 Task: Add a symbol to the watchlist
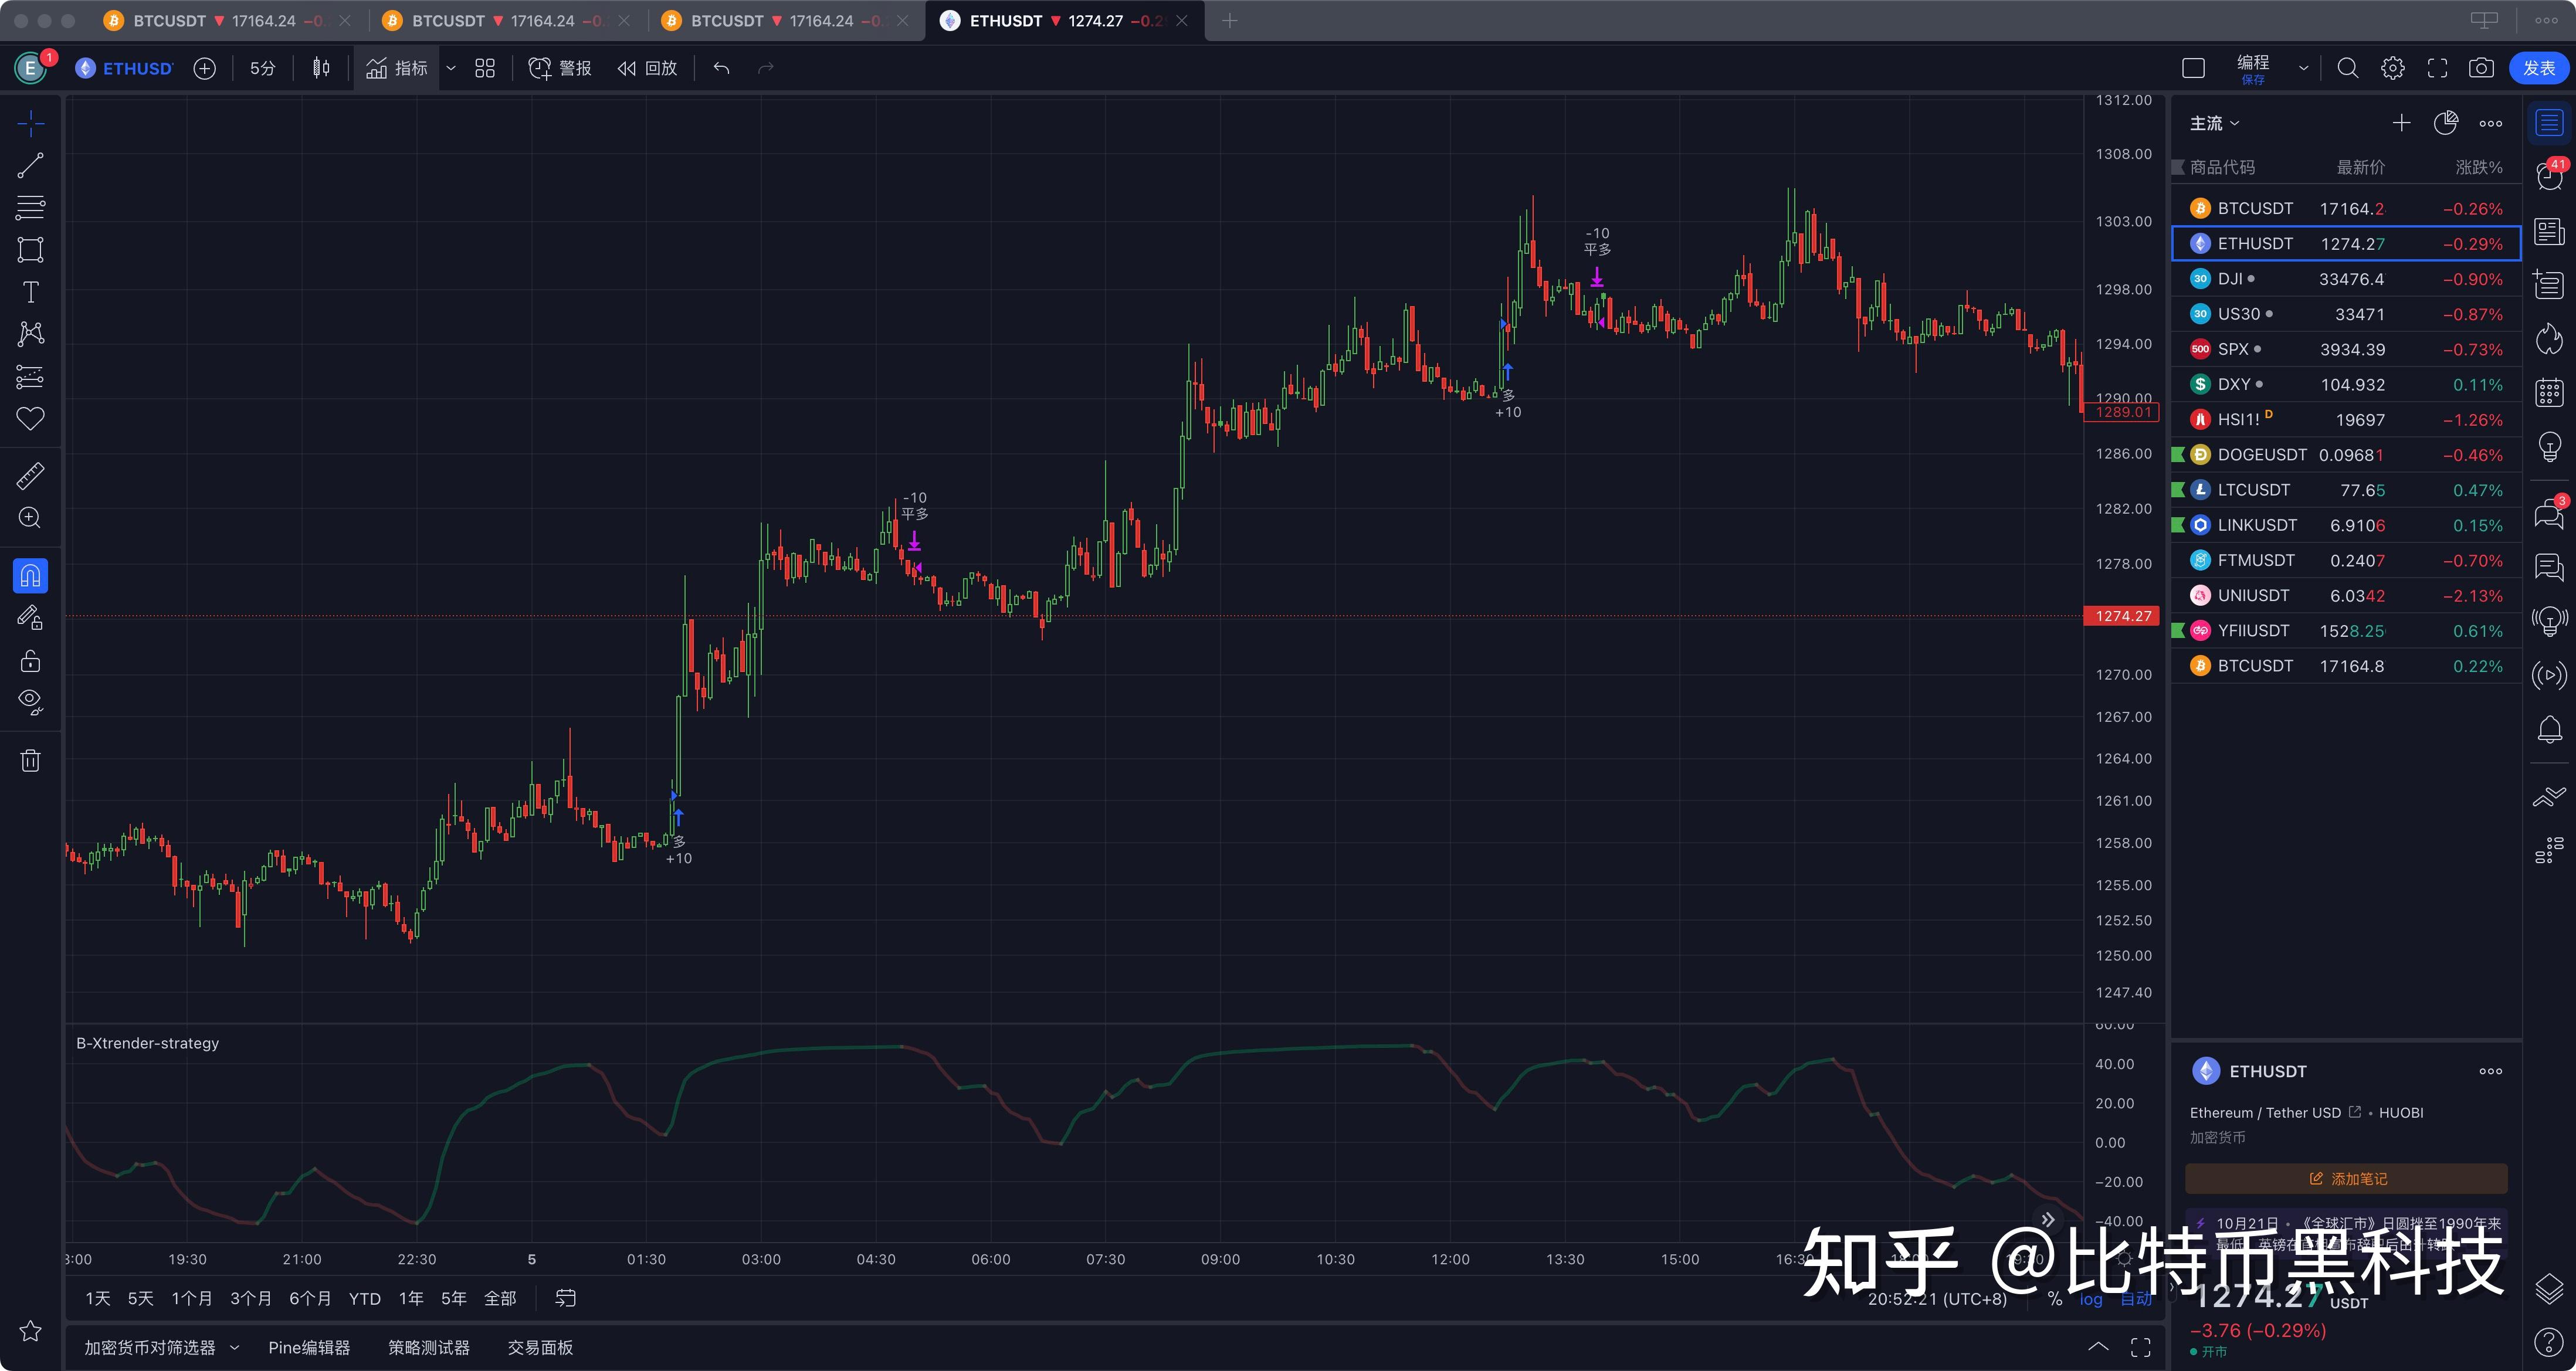coord(2401,123)
